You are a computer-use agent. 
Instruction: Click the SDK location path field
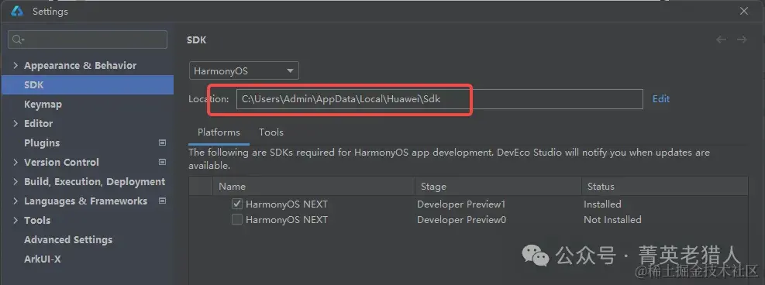(439, 99)
